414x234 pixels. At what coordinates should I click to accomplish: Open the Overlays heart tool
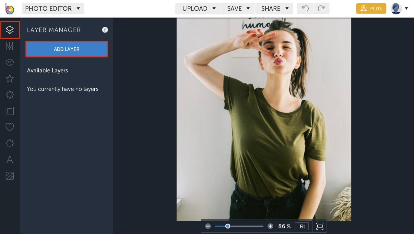tap(10, 127)
